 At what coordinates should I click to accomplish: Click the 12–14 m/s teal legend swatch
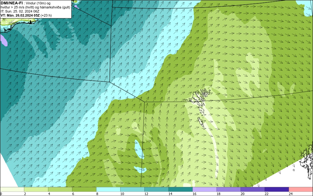pos(156,189)
